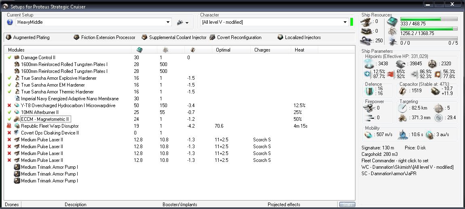Select the first 1600mm Reinforced Rolled Tungsten Plates row
The width and height of the screenshot is (465, 209).
pos(180,64)
